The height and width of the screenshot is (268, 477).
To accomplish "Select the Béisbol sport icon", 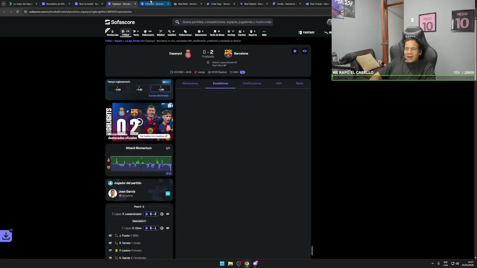I will [x=161, y=33].
